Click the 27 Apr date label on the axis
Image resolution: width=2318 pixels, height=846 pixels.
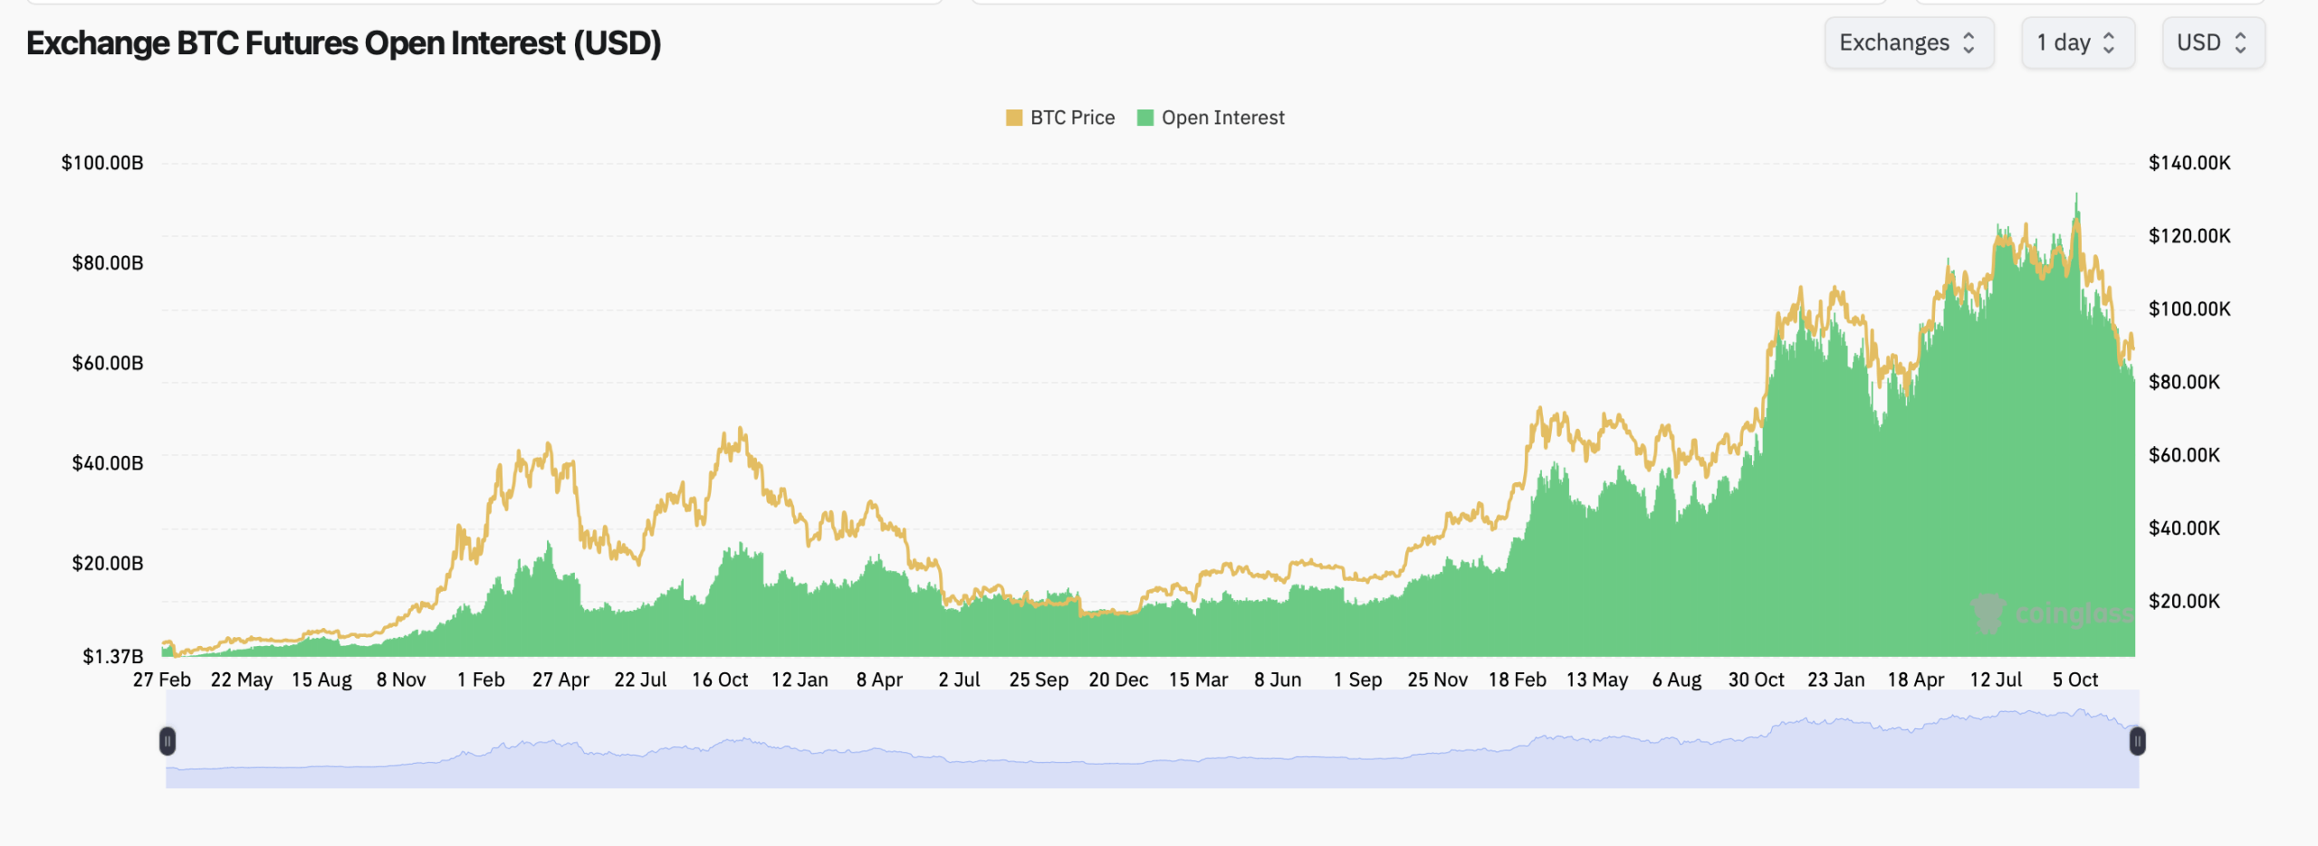tap(563, 679)
